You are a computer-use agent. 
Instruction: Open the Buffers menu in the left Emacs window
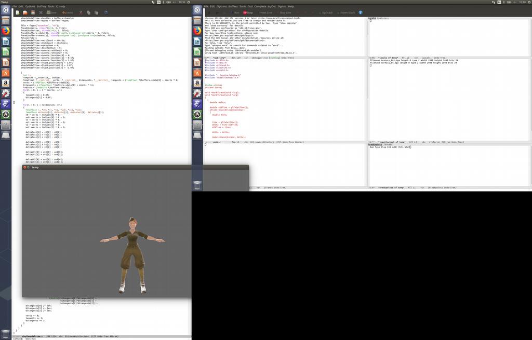tap(42, 6)
